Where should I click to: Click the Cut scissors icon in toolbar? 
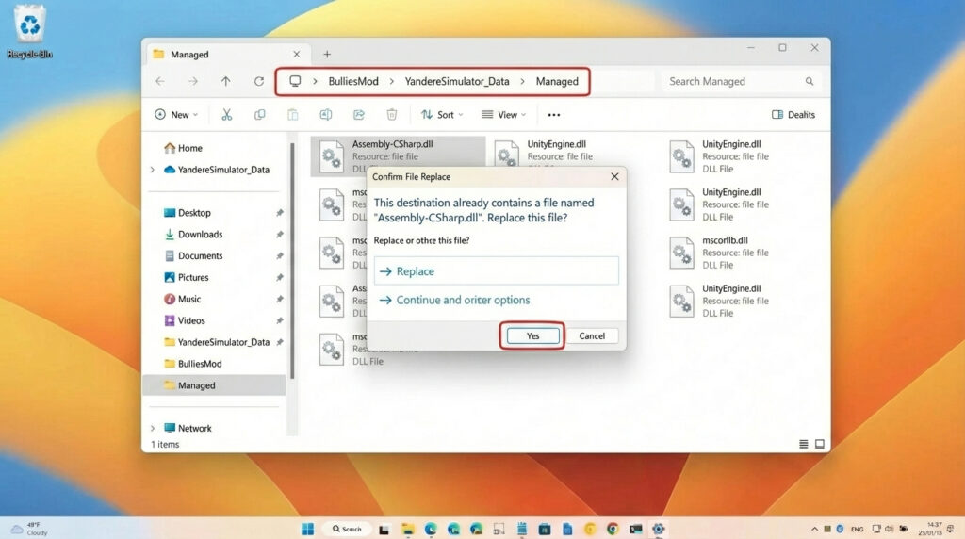pyautogui.click(x=226, y=115)
